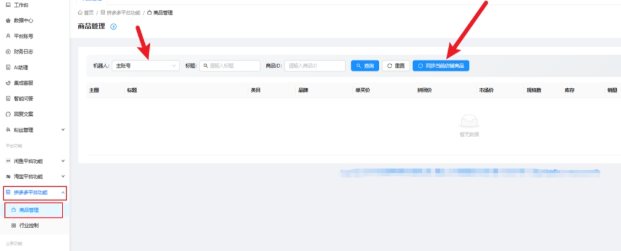The height and width of the screenshot is (251, 621).
Task: Click the 回复文案 chat bubble icon
Action: 8,114
